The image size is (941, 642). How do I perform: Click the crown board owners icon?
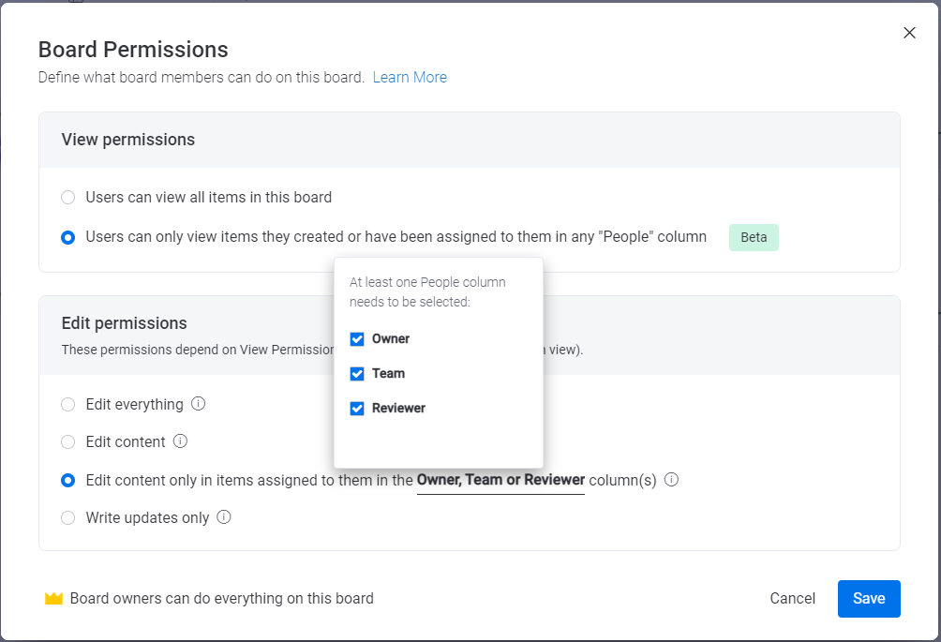pyautogui.click(x=53, y=598)
